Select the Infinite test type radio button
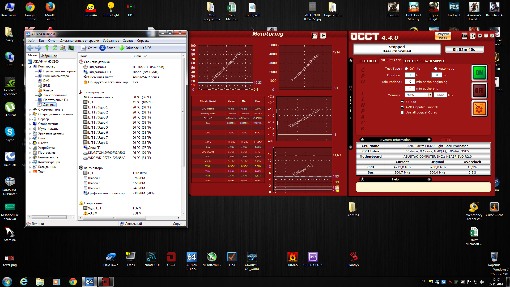 click(x=406, y=69)
